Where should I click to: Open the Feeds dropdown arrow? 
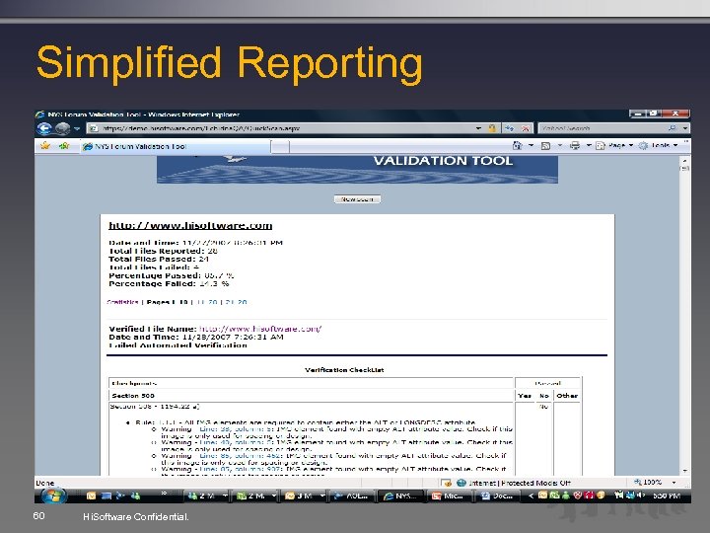(560, 145)
